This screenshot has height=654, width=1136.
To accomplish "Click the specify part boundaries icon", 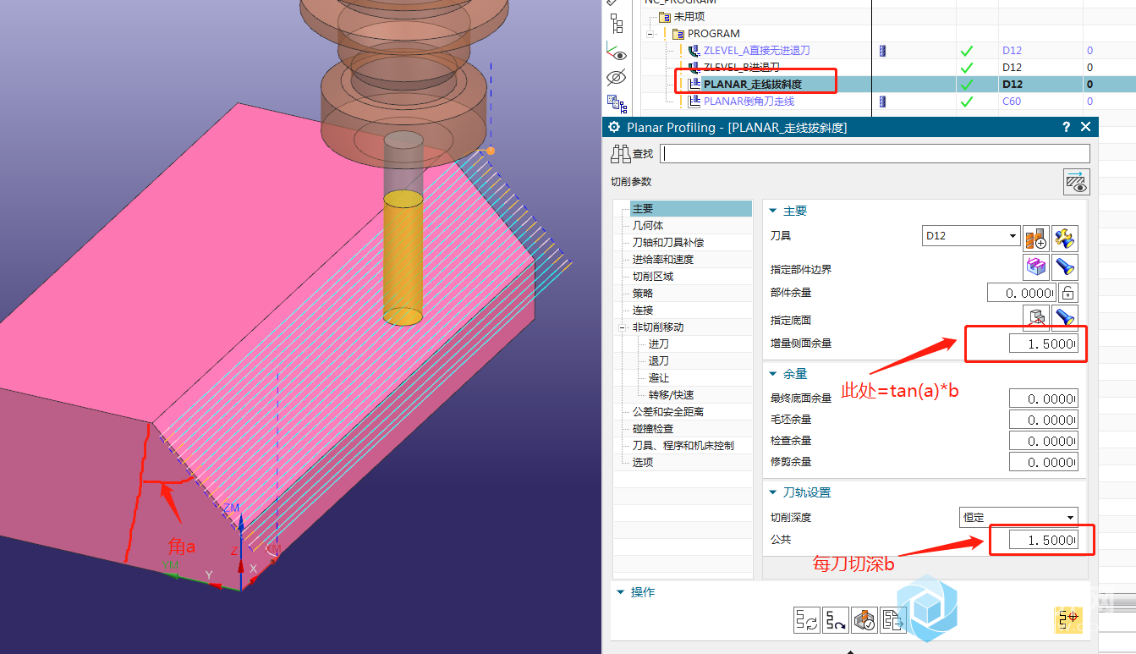I will [1036, 267].
